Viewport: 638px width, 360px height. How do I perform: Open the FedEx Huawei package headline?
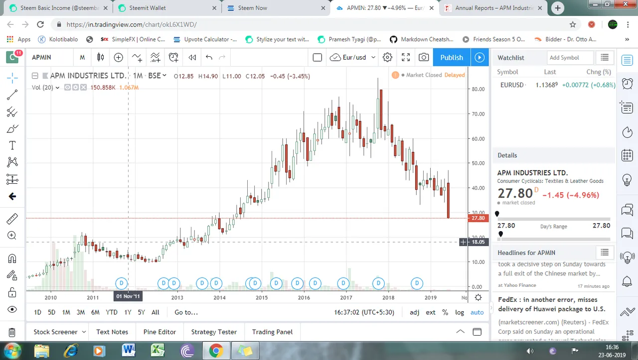click(551, 304)
